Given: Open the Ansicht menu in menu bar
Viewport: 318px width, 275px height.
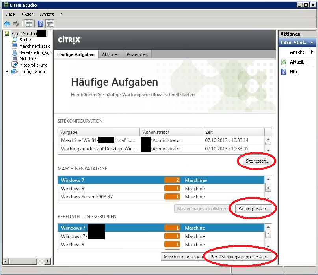Looking at the screenshot, I should click(x=47, y=14).
